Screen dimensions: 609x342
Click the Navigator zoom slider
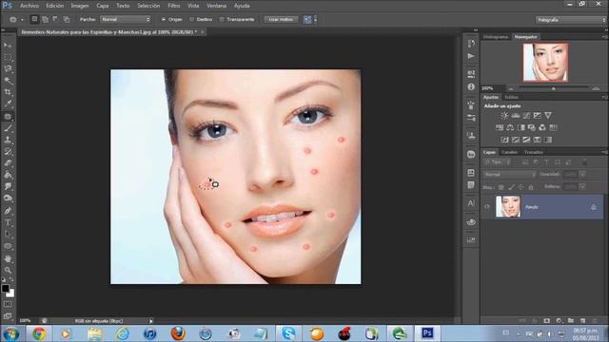554,88
